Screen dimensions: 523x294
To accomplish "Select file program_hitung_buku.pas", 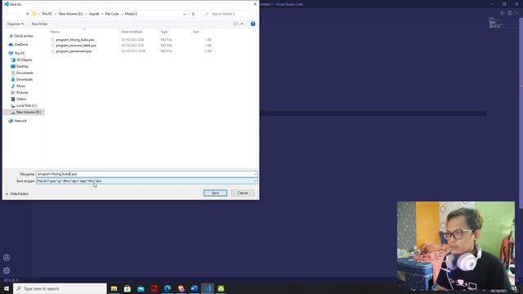I will (75, 40).
